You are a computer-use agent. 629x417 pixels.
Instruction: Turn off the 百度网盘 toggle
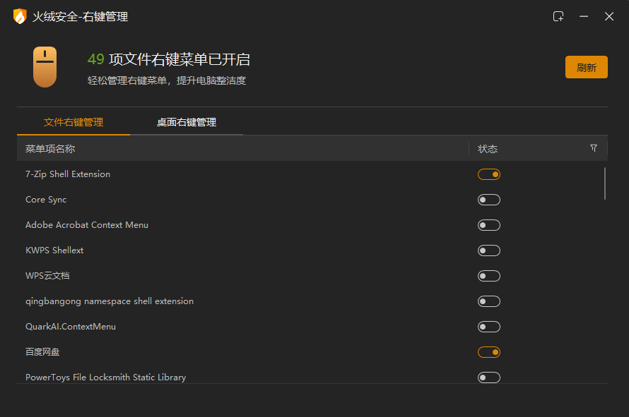pos(488,352)
